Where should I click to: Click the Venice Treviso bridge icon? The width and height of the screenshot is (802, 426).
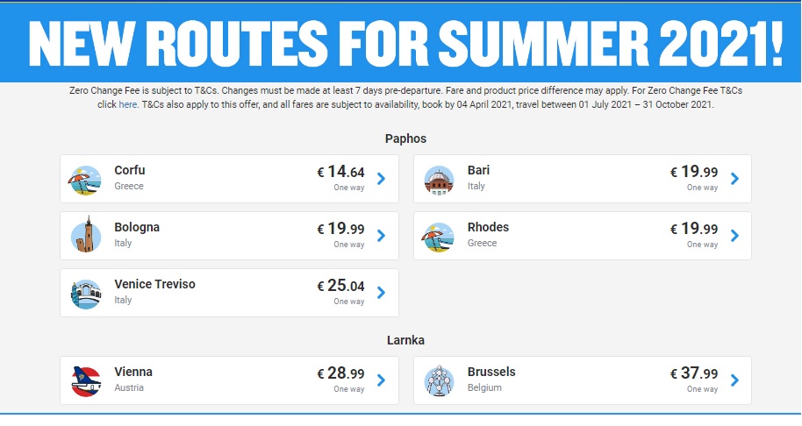coord(85,295)
